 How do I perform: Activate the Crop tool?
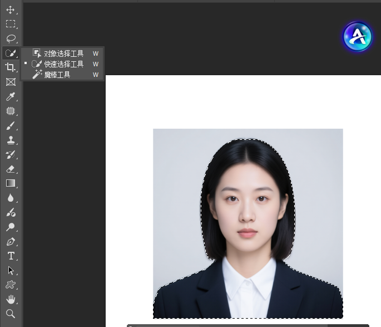(11, 67)
